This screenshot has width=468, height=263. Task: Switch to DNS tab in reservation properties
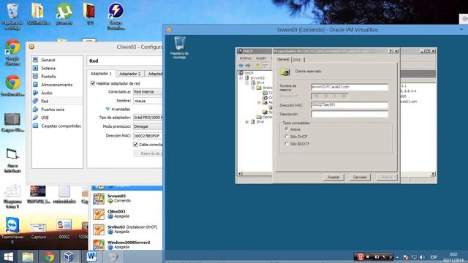pyautogui.click(x=297, y=60)
